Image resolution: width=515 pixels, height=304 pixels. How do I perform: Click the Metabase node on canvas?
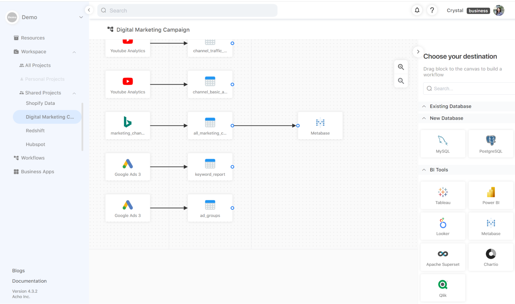coord(320,126)
